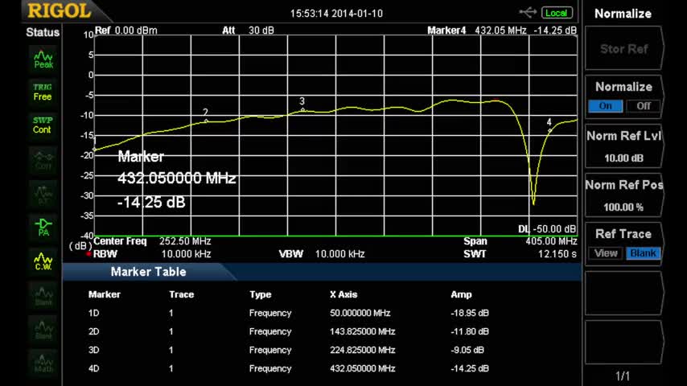This screenshot has height=386, width=687.
Task: Select the Norm Ref Lvl softkey
Action: [624, 146]
